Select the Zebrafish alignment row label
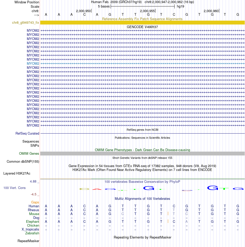The height and width of the screenshot is (247, 245). pyautogui.click(x=32, y=233)
